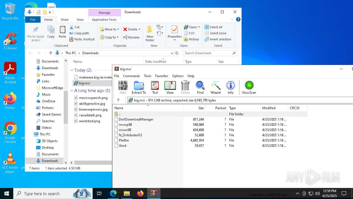Click New folder in Explorer ribbon
The image size is (353, 199).
pyautogui.click(x=150, y=34)
